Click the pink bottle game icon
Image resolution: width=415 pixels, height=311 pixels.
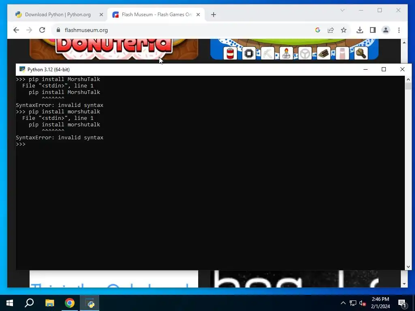point(342,53)
